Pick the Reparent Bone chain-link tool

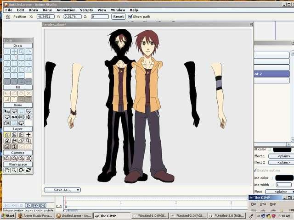click(x=14, y=117)
